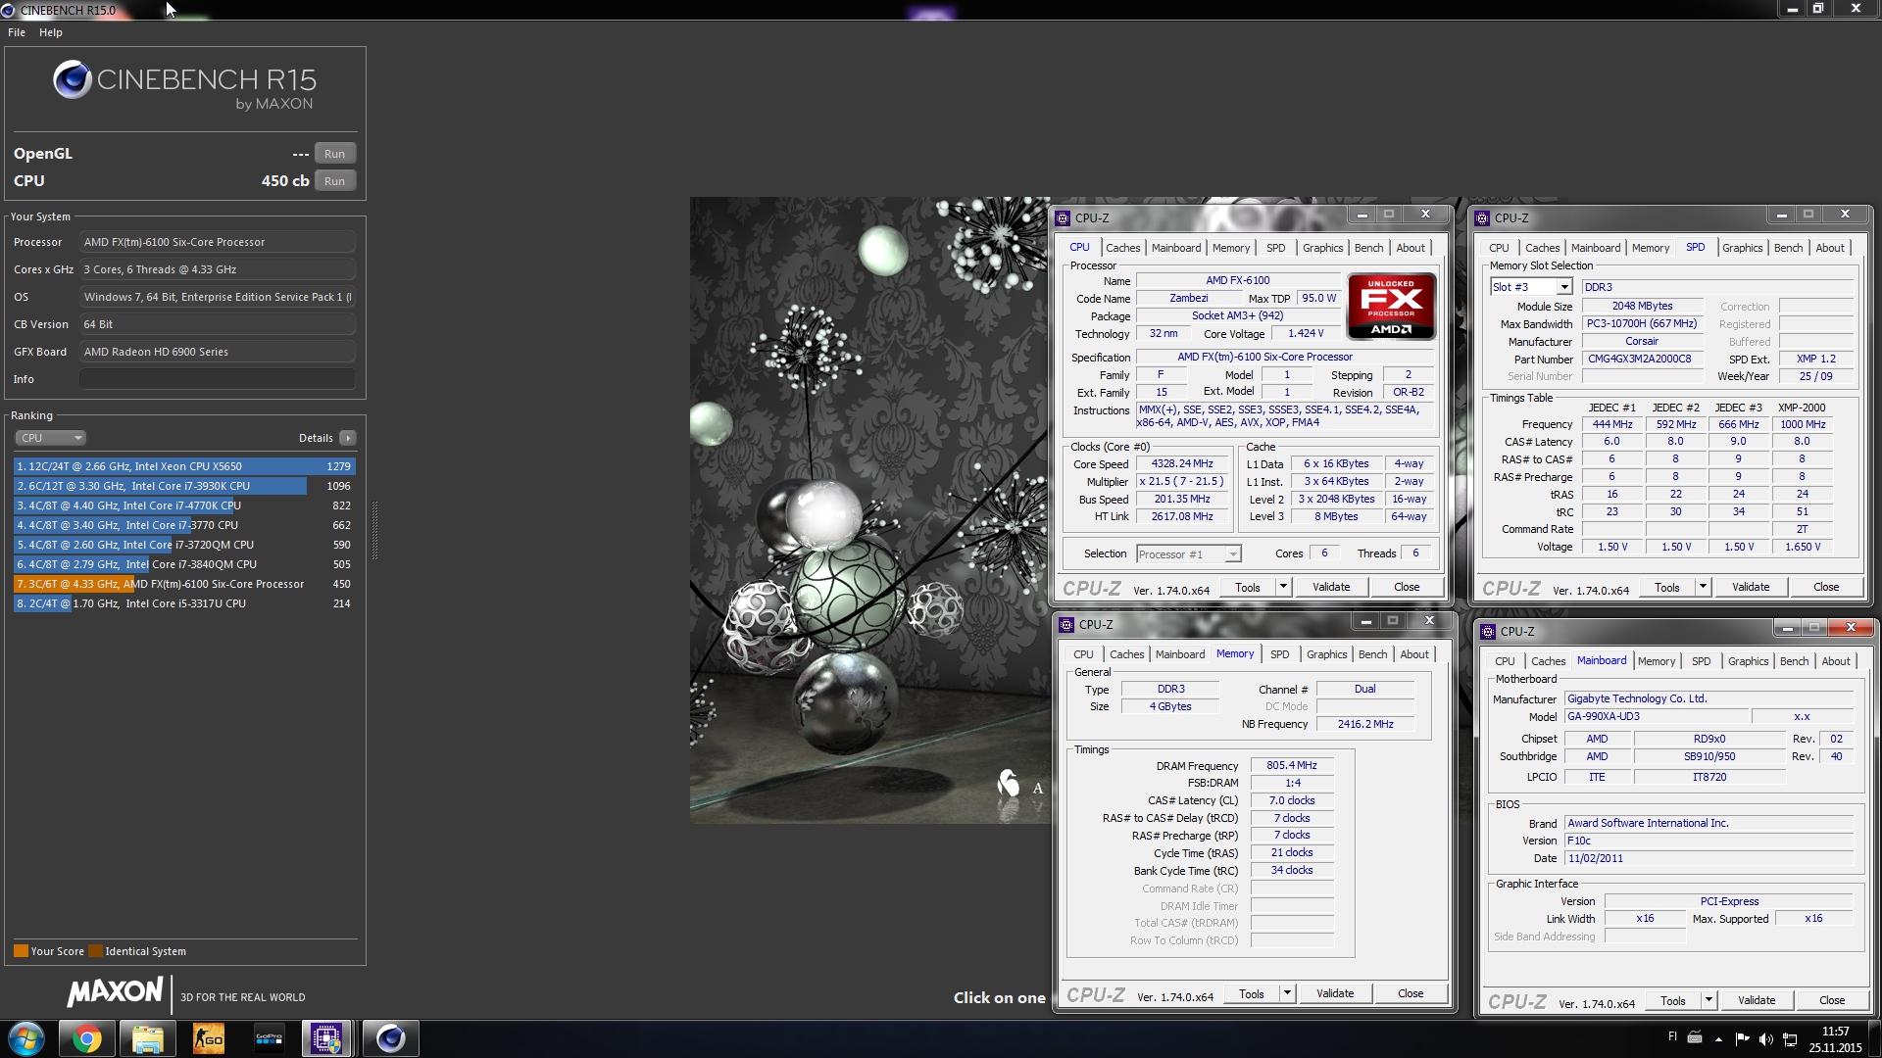Switch to SPD tab in the Memory CPU-Z window

[1279, 654]
